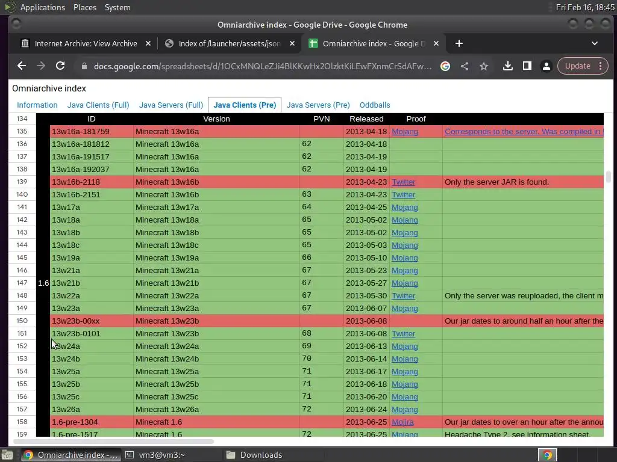This screenshot has height=462, width=617.
Task: Click the Google account icon in address bar
Action: coord(445,66)
